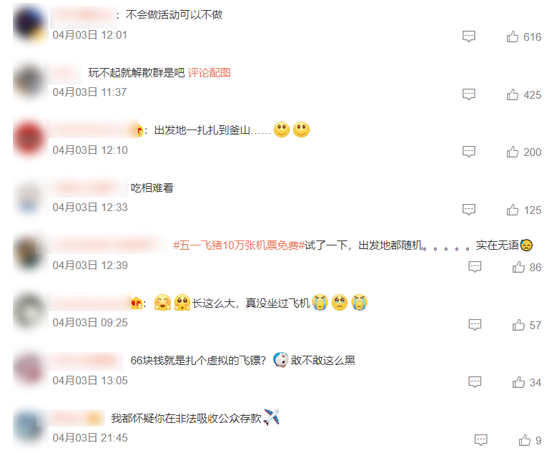Like the comment with 86 likes
This screenshot has height=458, width=557.
click(518, 267)
